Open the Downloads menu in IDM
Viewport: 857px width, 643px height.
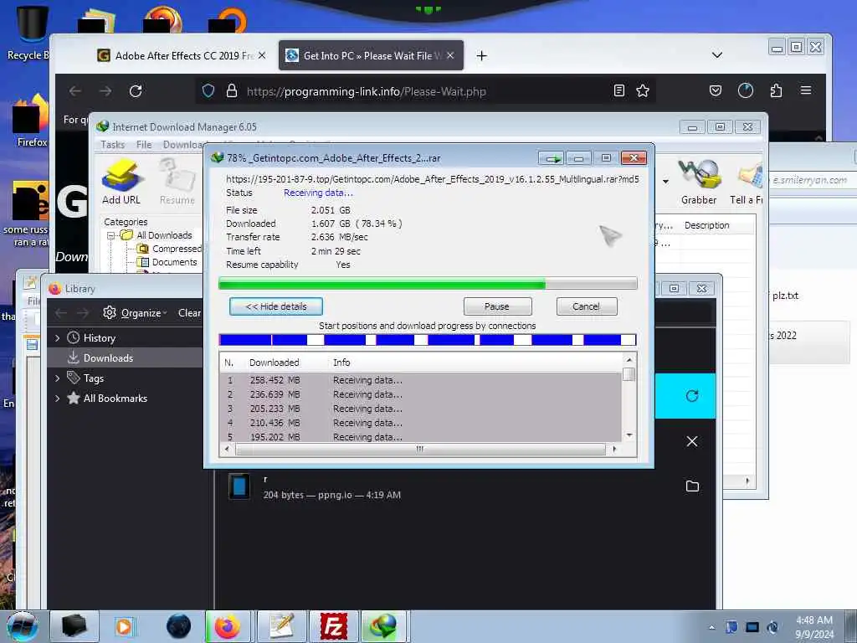(183, 144)
